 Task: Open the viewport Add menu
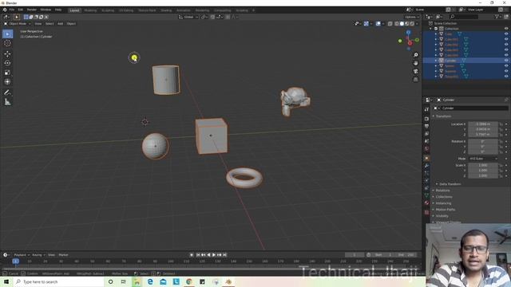pos(61,24)
